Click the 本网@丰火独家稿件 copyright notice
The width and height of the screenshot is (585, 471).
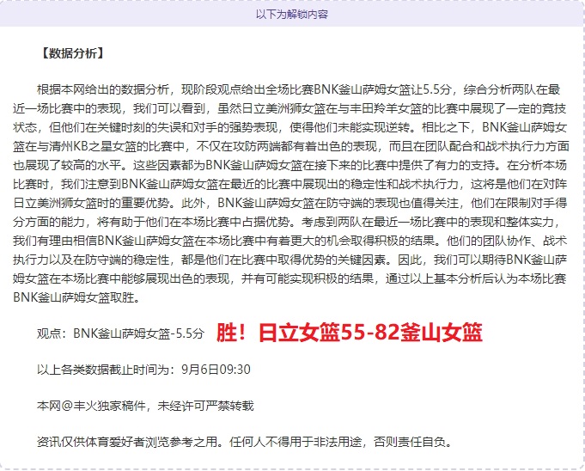point(145,406)
